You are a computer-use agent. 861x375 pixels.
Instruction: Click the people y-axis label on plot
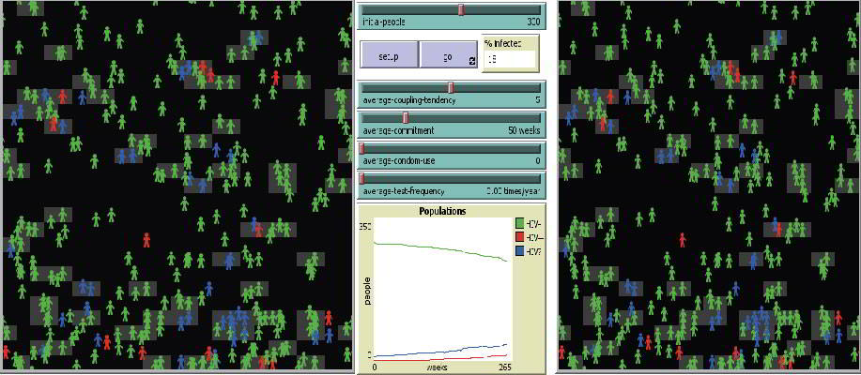pos(366,292)
